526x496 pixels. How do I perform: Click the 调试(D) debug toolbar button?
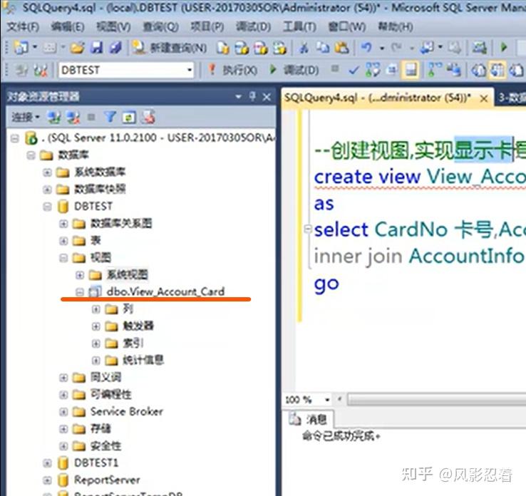coord(294,70)
